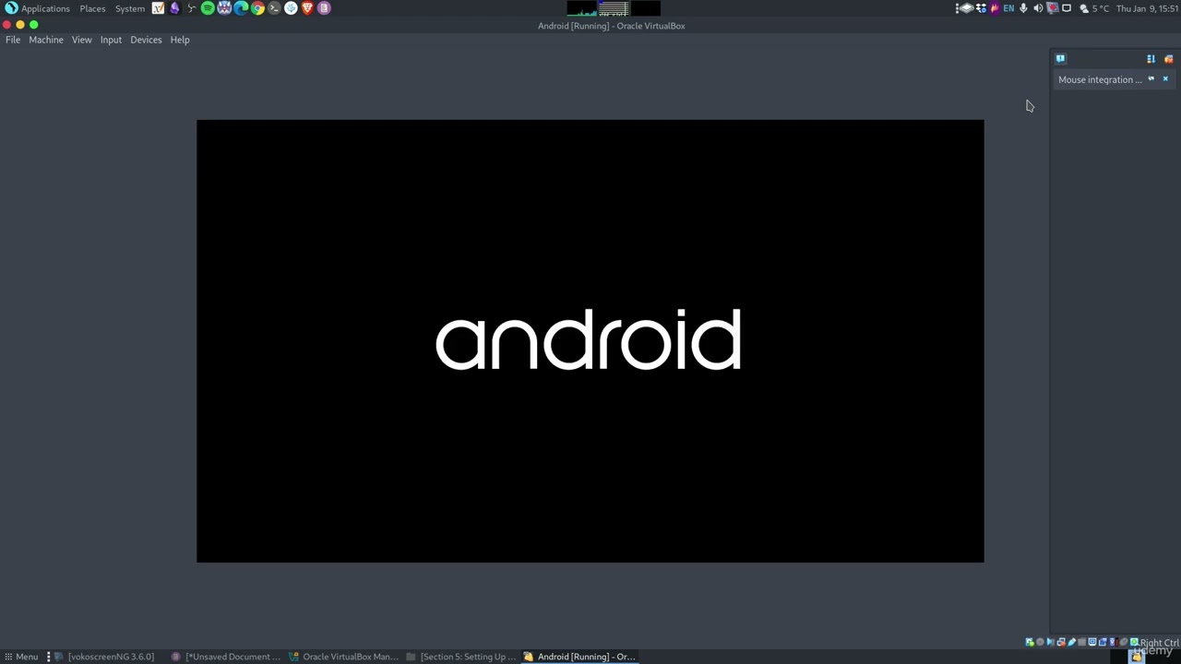
Task: Launch Brave browser from the top panel
Action: coord(307,8)
